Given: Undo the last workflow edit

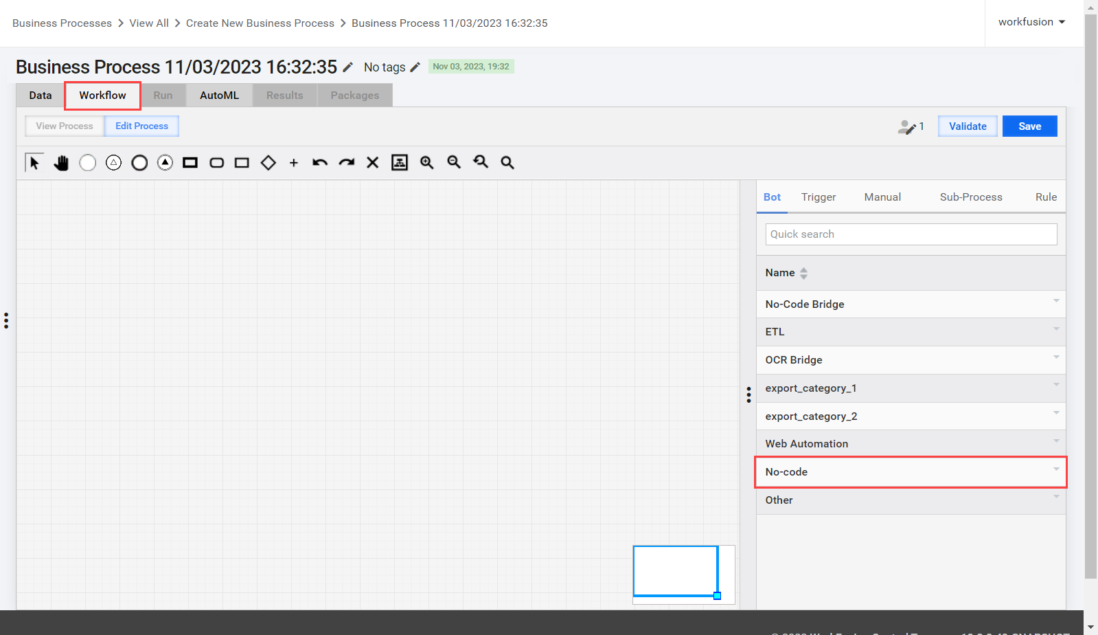Looking at the screenshot, I should coord(320,163).
